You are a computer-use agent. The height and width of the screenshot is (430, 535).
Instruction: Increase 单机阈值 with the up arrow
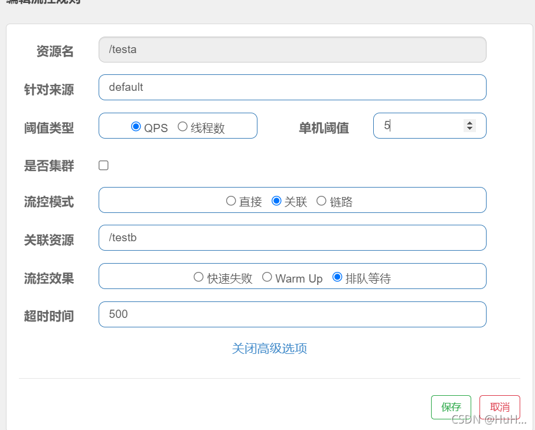[x=470, y=123]
